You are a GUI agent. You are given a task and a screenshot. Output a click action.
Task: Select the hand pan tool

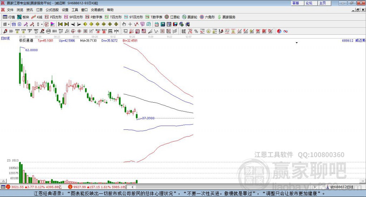(124, 24)
